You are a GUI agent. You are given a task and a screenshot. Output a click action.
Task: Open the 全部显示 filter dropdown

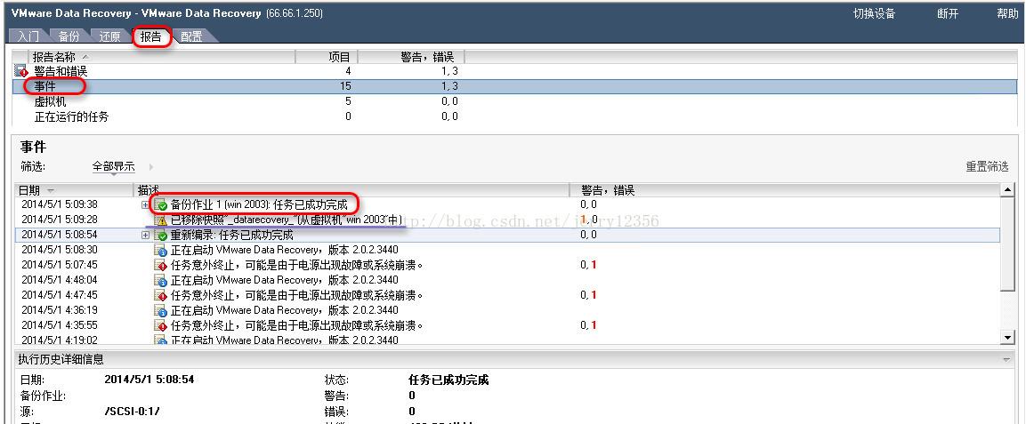[114, 167]
